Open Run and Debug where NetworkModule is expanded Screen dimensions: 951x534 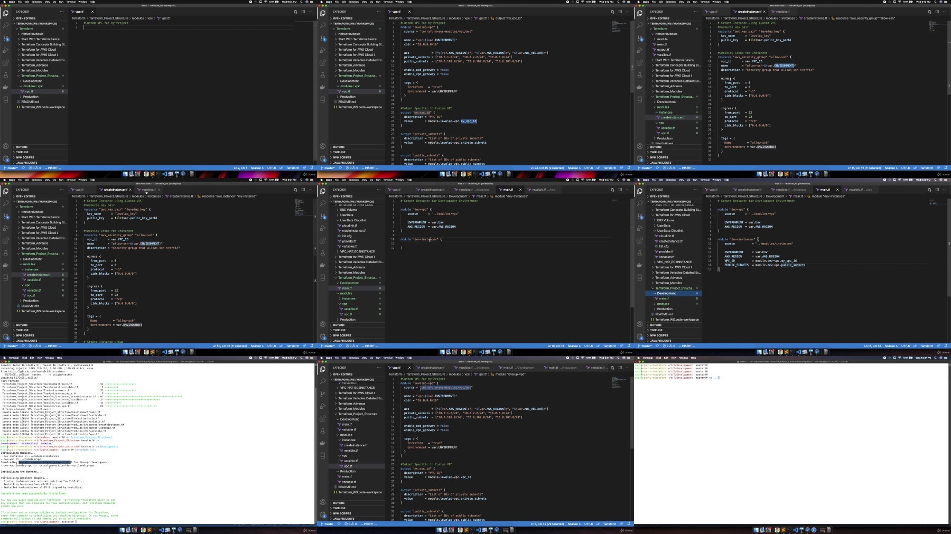click(x=640, y=50)
